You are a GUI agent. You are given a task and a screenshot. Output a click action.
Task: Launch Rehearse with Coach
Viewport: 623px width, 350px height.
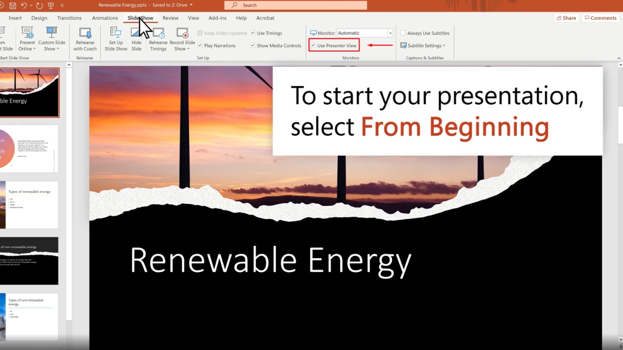click(85, 39)
